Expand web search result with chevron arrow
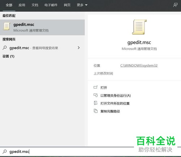This screenshot has height=157, width=181. (x=79, y=48)
